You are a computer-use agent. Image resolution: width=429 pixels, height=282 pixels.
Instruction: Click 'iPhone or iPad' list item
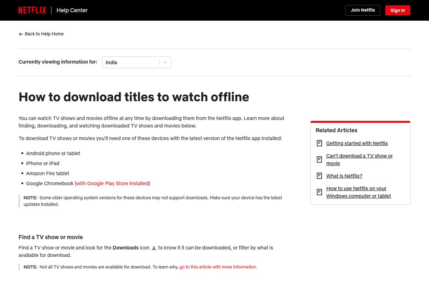(x=43, y=163)
